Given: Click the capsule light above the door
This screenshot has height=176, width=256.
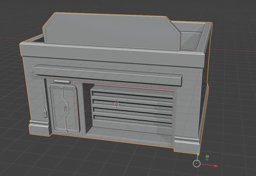Looking at the screenshot, I should [62, 81].
